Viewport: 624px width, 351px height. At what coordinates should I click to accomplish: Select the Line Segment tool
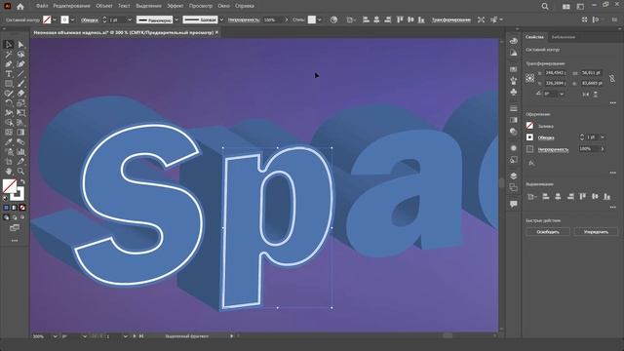point(20,74)
